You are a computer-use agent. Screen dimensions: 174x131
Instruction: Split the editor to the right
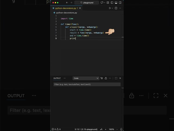pos(116,8)
